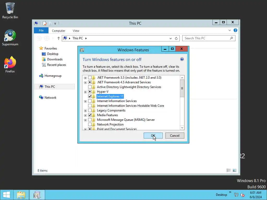This screenshot has width=267, height=200.
Task: Click This PC icon in explorer title bar
Action: click(x=36, y=23)
